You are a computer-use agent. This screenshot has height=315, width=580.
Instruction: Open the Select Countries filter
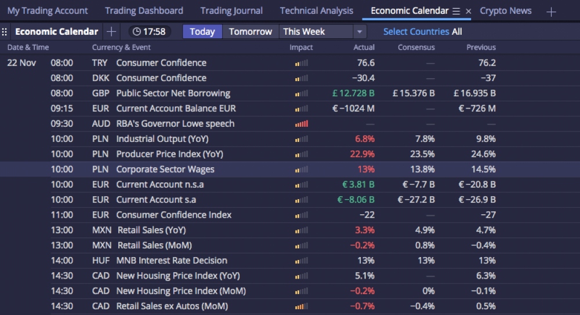416,32
